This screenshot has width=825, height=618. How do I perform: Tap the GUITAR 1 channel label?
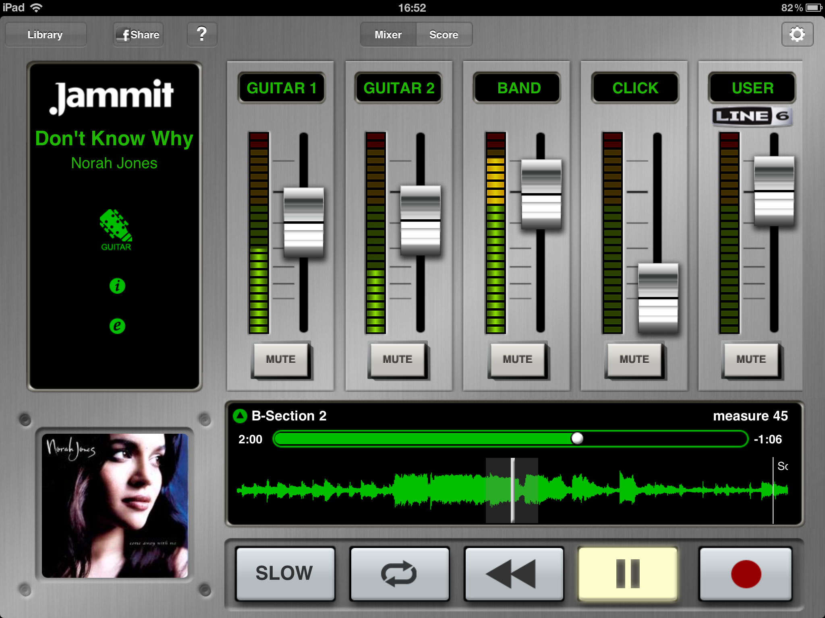[x=282, y=88]
